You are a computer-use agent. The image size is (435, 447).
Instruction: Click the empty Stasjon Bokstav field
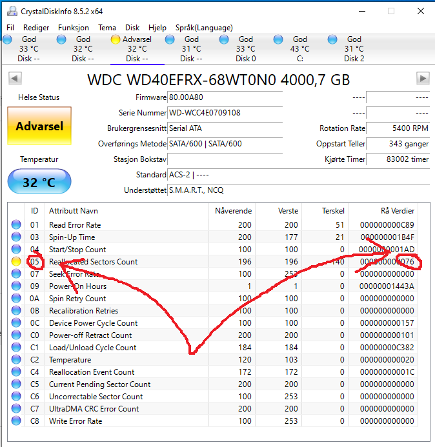pos(225,159)
